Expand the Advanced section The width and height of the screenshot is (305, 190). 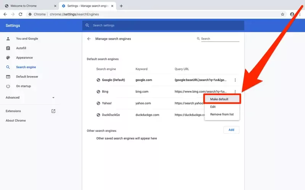tap(30, 98)
